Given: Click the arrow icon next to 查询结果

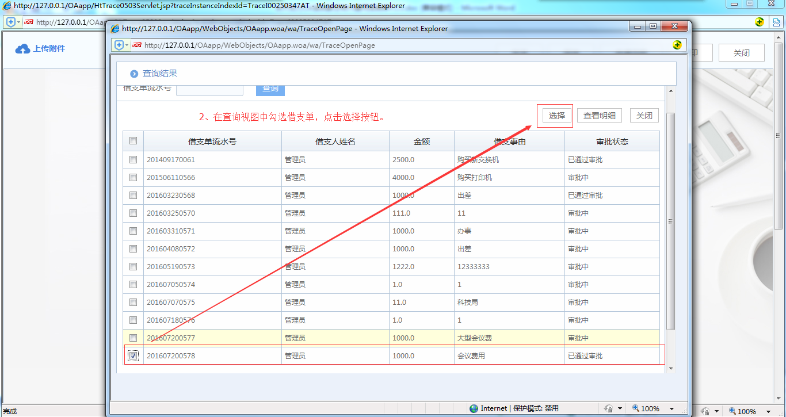Looking at the screenshot, I should tap(134, 74).
